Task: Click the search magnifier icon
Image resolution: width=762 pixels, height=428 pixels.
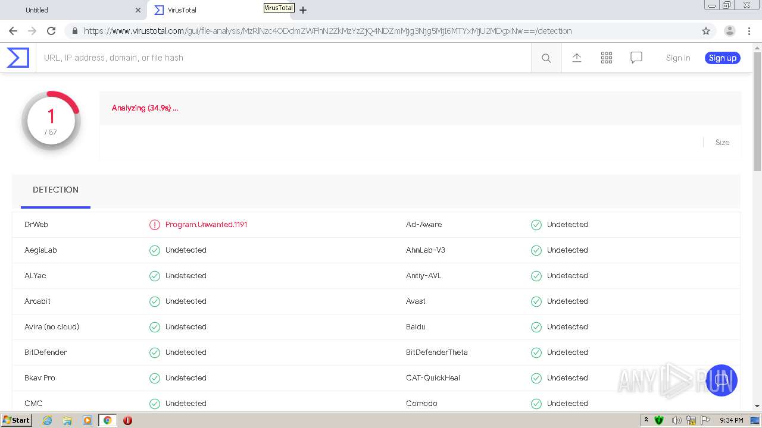Action: coord(546,58)
